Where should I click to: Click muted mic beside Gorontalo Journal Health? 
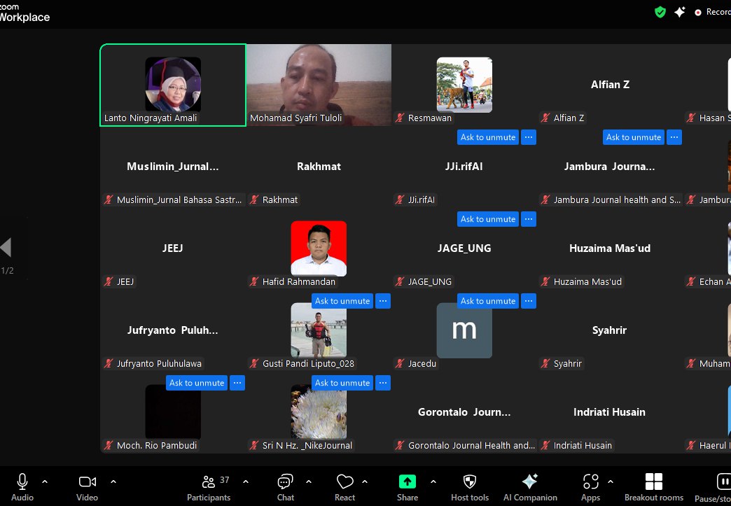click(x=400, y=445)
